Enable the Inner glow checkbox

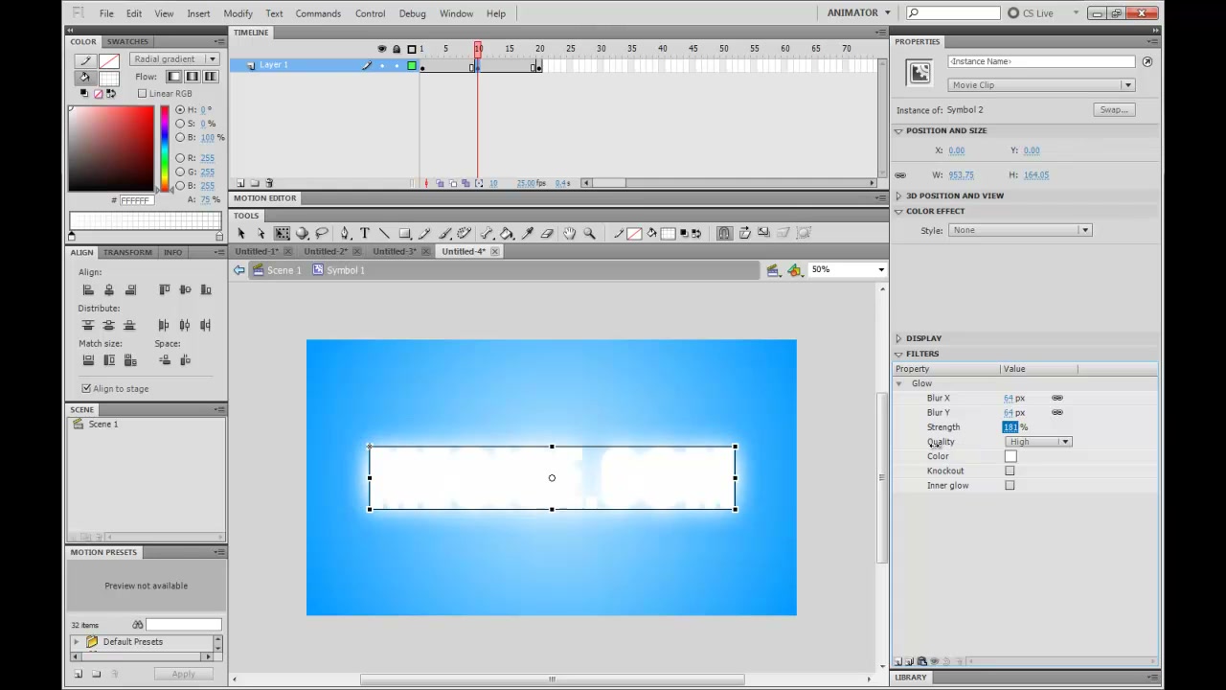click(1010, 485)
